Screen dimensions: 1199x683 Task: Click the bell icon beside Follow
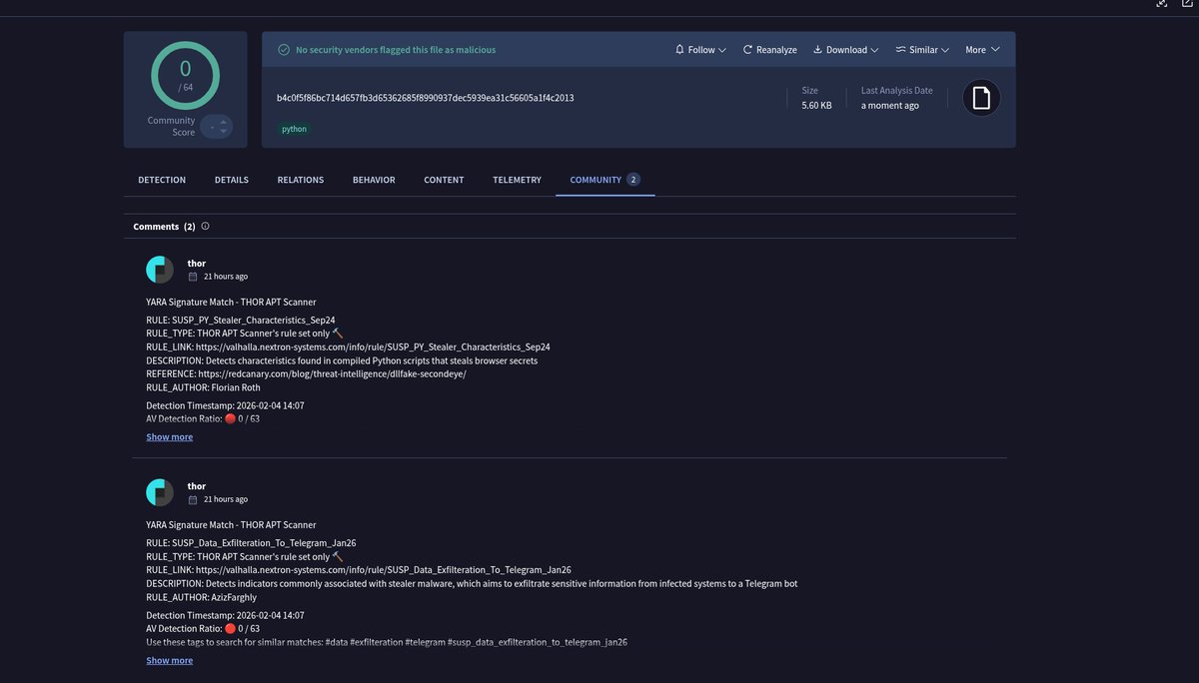coord(680,49)
